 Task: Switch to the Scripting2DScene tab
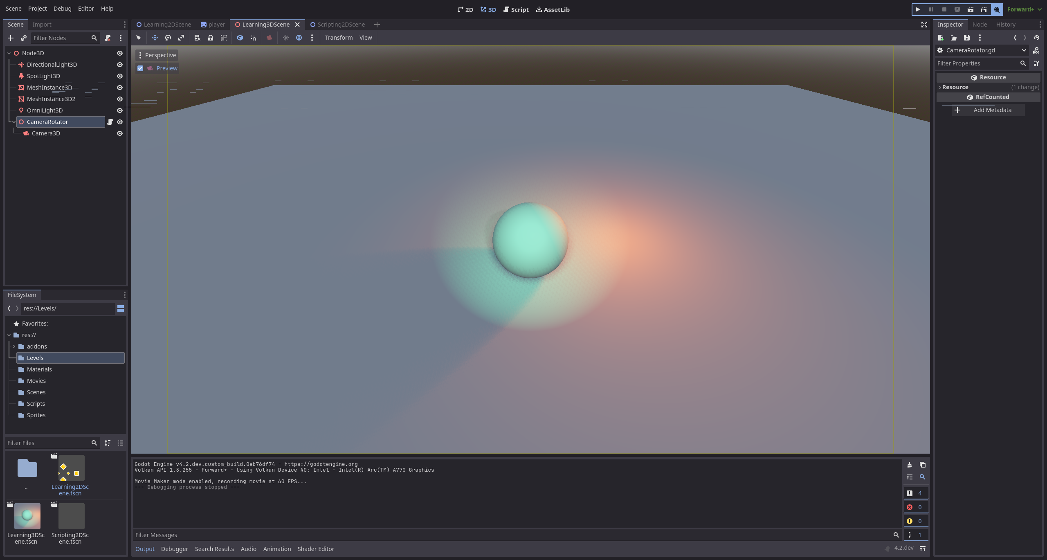pyautogui.click(x=341, y=25)
